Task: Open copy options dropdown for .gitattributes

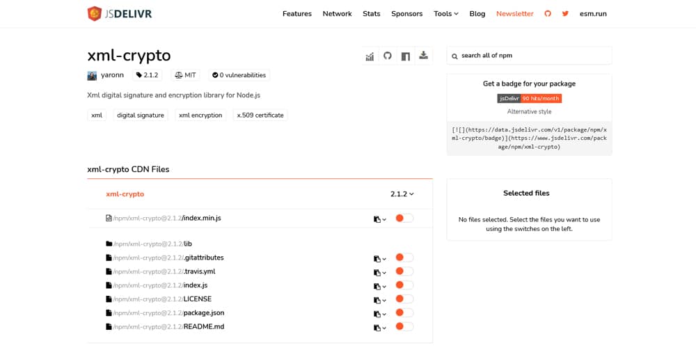Action: (380, 258)
